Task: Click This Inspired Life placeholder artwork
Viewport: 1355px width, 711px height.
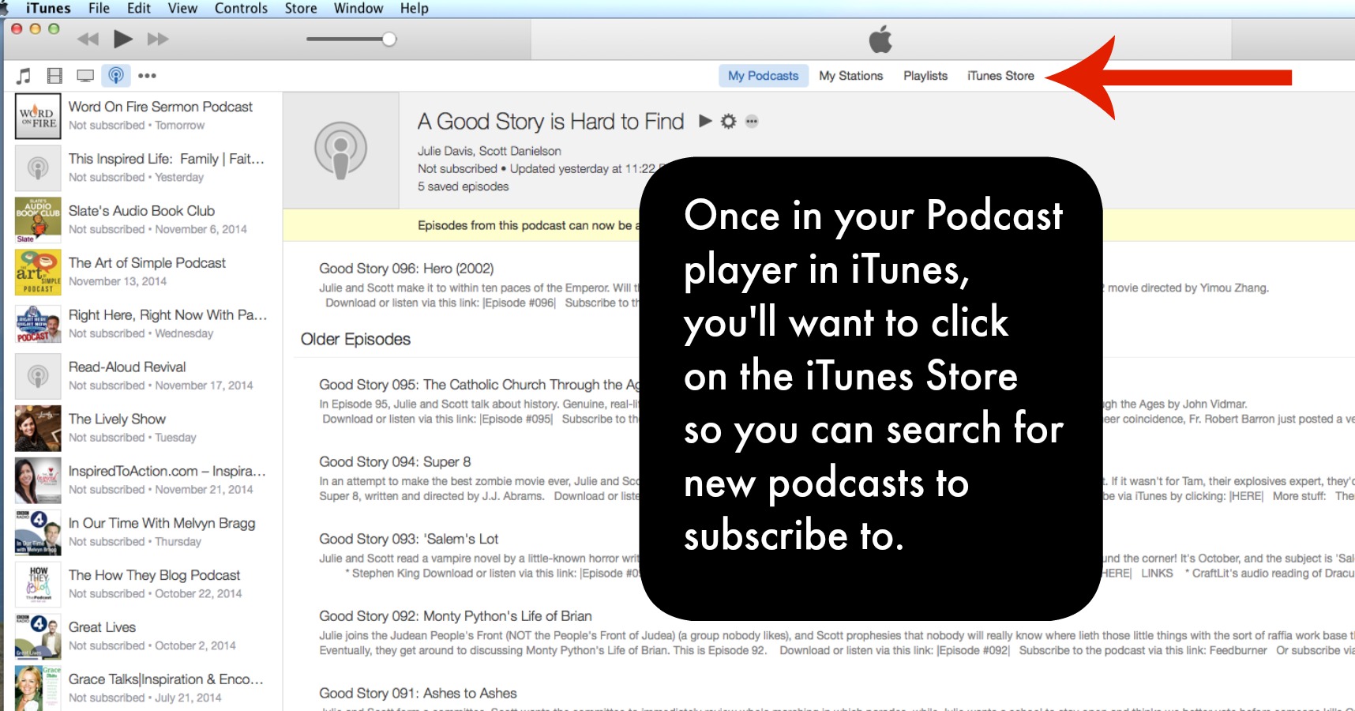Action: point(38,168)
